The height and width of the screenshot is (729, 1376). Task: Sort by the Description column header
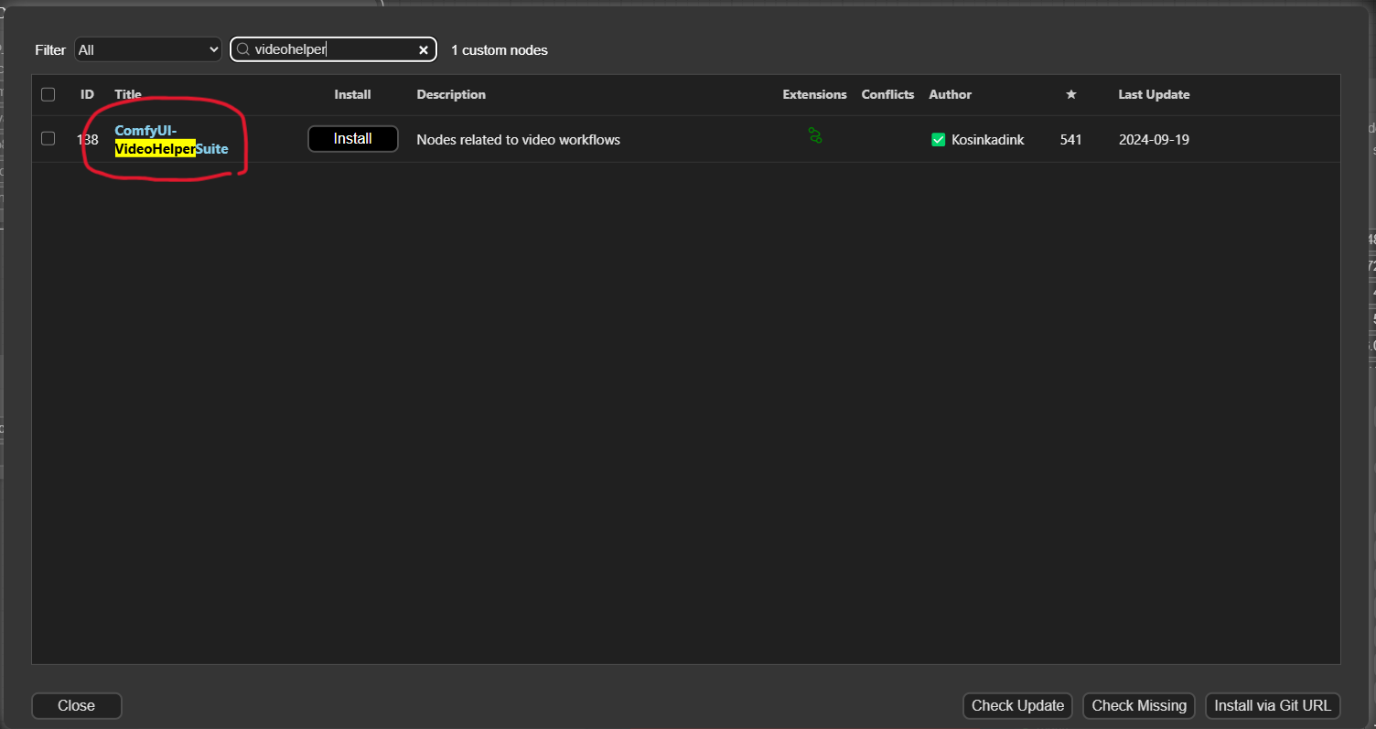(x=451, y=94)
